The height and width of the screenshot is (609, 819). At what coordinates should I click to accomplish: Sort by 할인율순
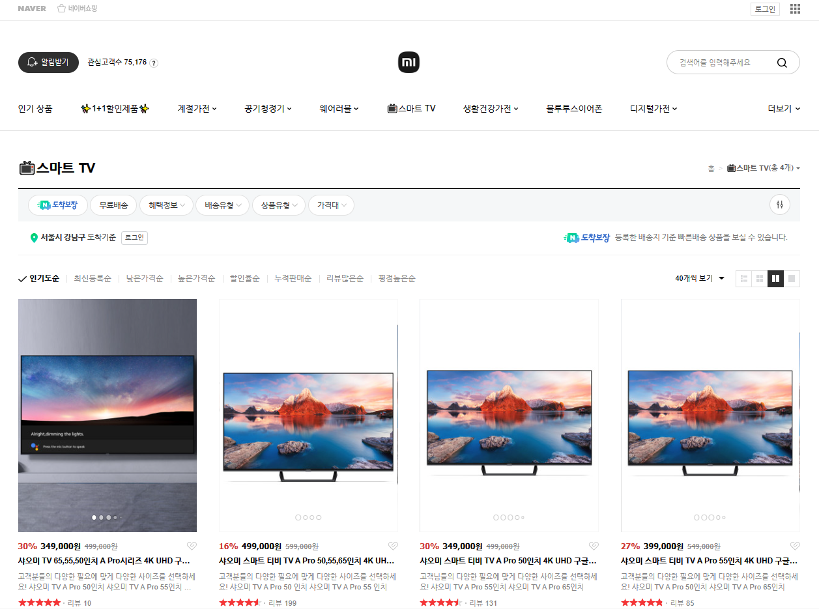point(244,279)
